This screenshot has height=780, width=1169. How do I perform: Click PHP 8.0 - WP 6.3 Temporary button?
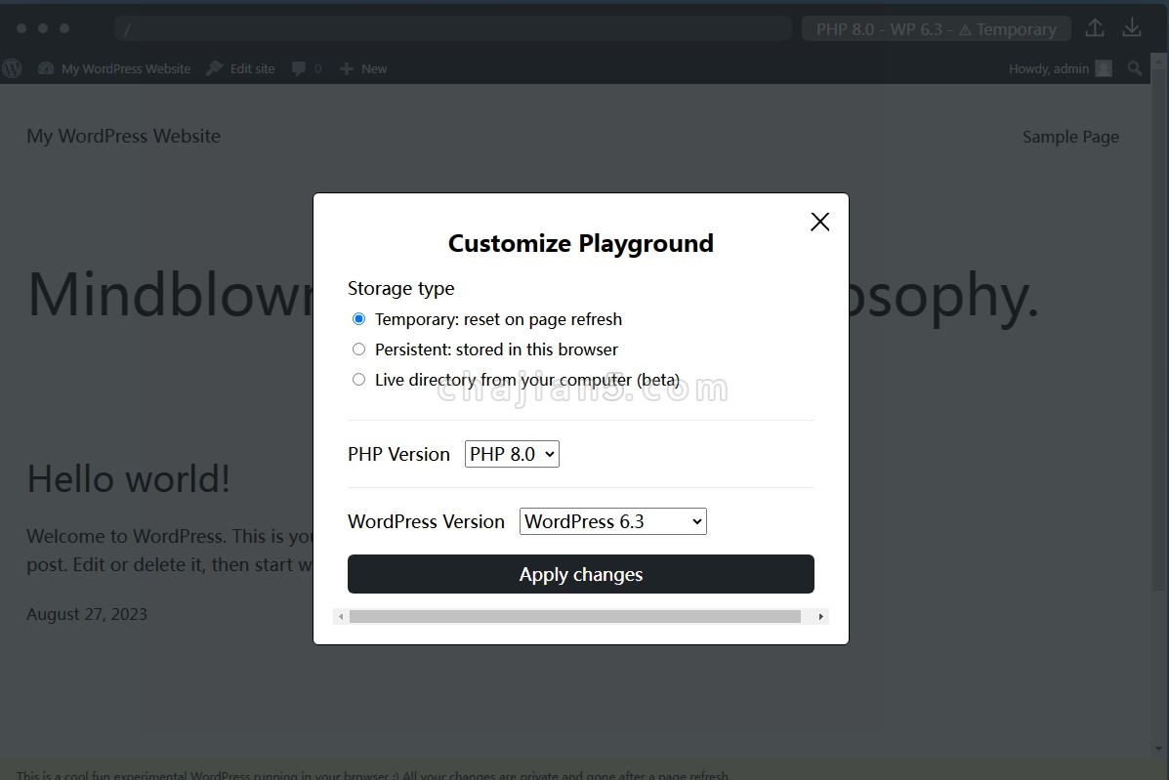[x=936, y=29]
